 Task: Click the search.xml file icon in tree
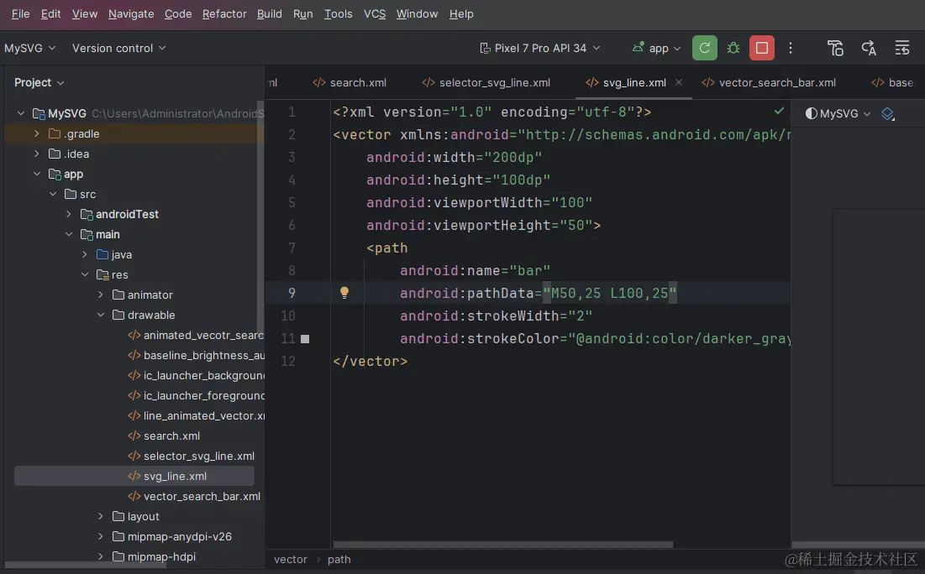[134, 436]
